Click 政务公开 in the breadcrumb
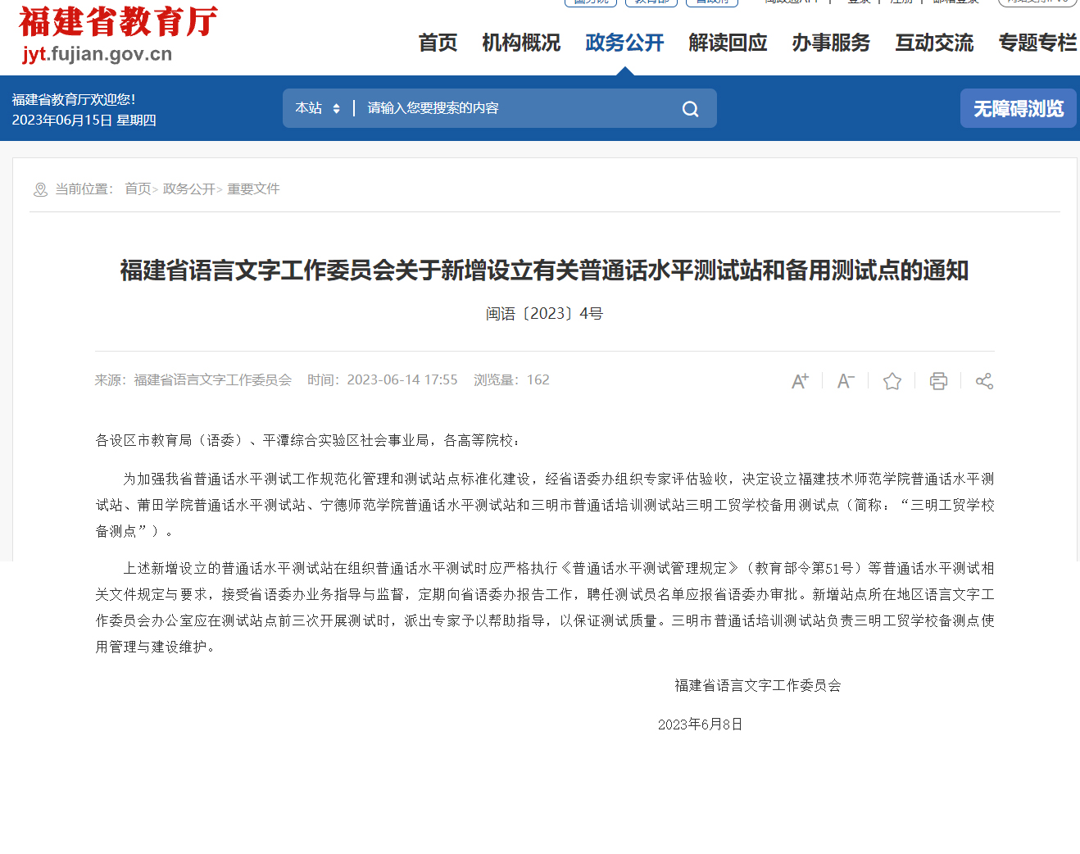The image size is (1080, 854). tap(188, 189)
